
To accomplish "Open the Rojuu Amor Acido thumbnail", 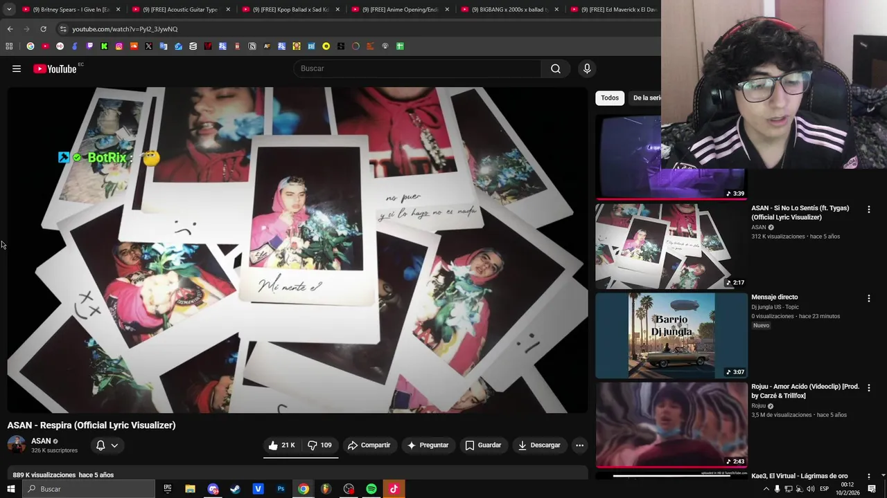I will (x=671, y=425).
